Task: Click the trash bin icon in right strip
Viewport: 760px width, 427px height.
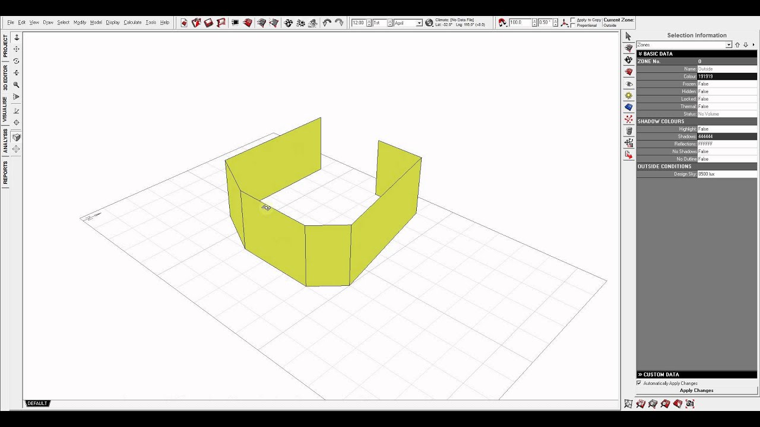Action: 629,131
